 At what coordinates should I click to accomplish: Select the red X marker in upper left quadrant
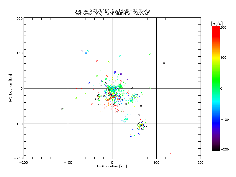point(97,61)
